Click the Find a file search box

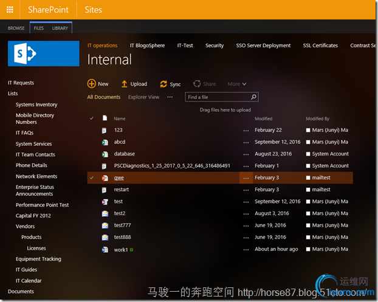click(222, 97)
